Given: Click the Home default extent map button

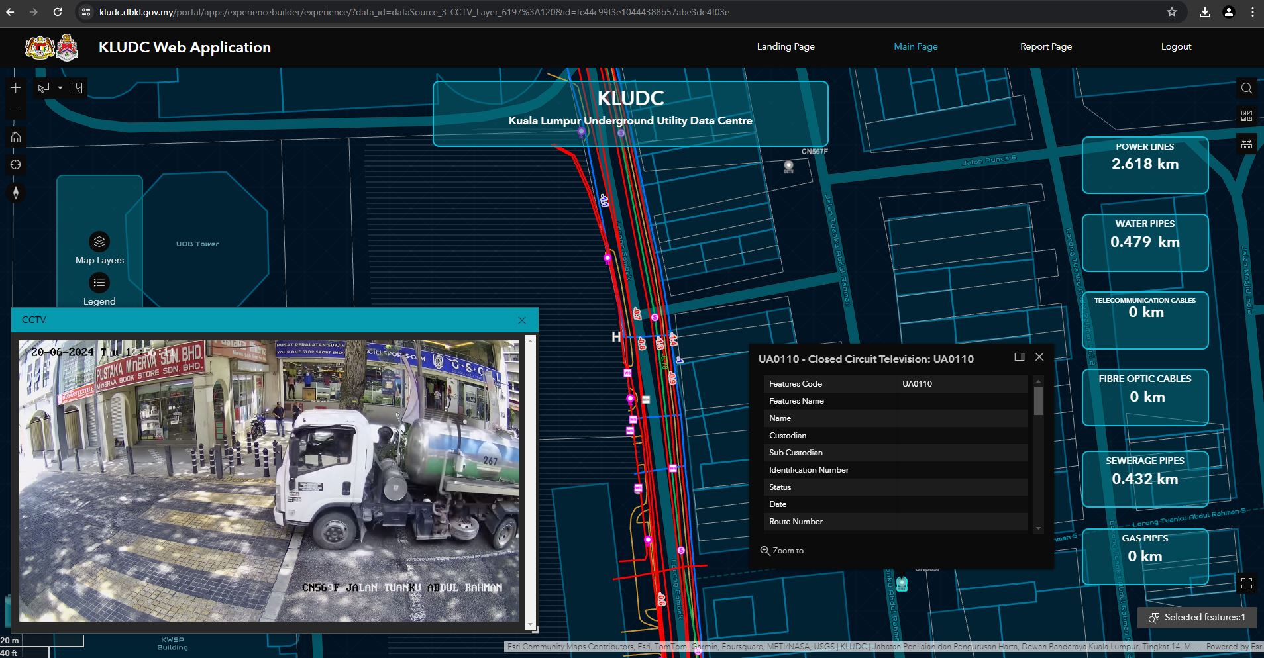Looking at the screenshot, I should click(16, 137).
